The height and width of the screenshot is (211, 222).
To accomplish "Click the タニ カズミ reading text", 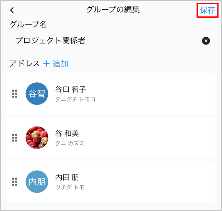I will (70, 143).
